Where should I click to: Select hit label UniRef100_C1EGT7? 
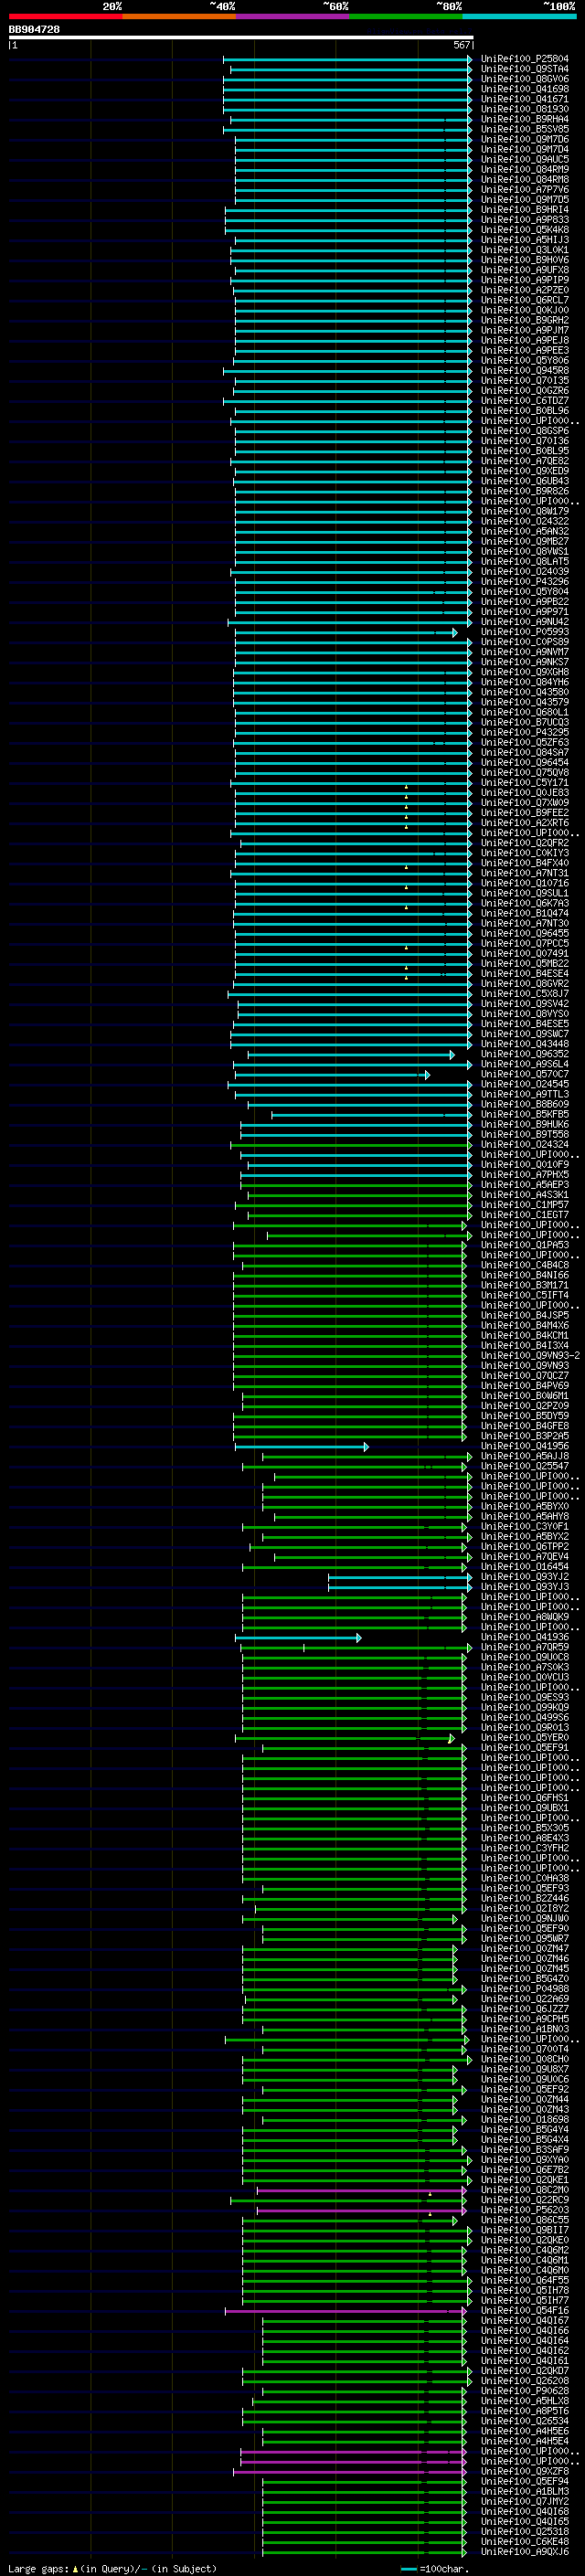coord(524,1215)
